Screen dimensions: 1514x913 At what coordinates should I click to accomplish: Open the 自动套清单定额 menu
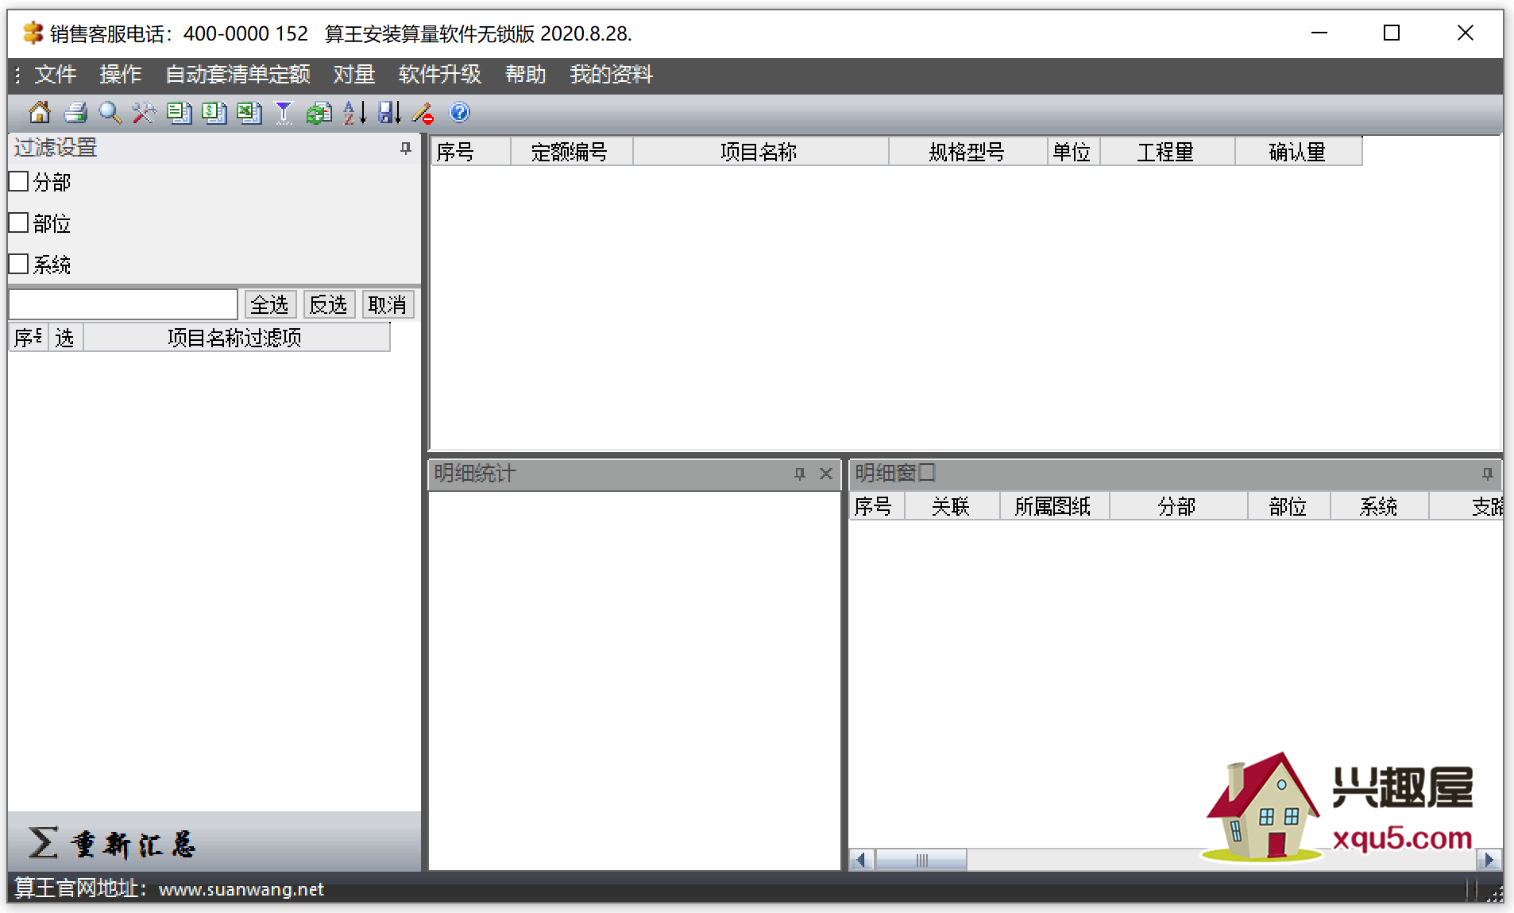click(238, 75)
